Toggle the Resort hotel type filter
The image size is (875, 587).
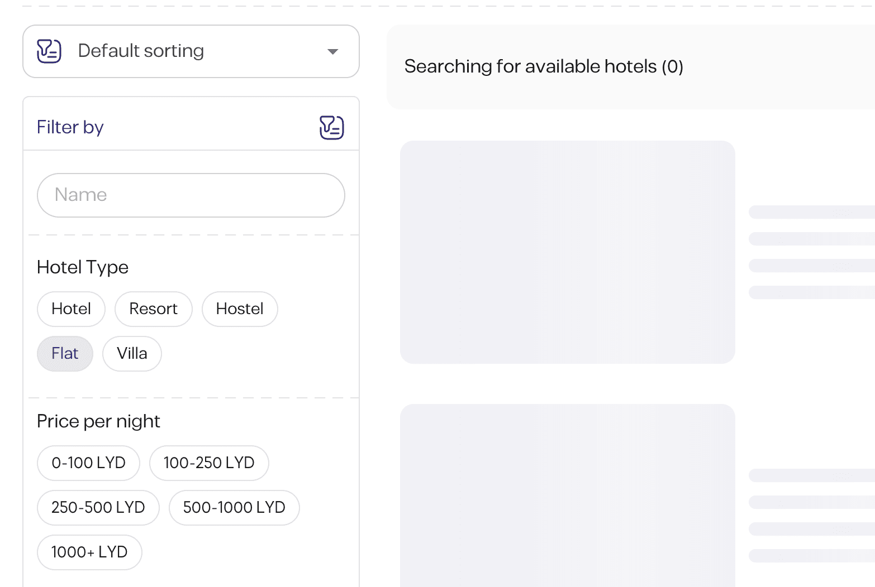point(153,309)
